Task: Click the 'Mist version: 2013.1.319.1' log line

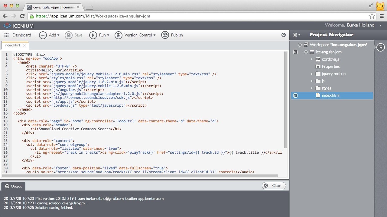Action: (x=84, y=199)
